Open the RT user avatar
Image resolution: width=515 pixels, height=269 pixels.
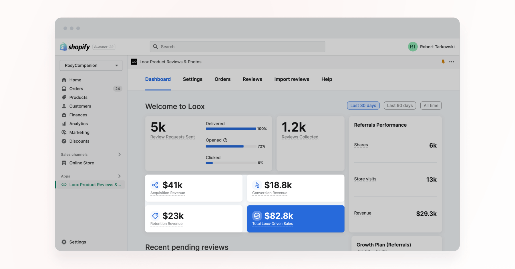(413, 47)
